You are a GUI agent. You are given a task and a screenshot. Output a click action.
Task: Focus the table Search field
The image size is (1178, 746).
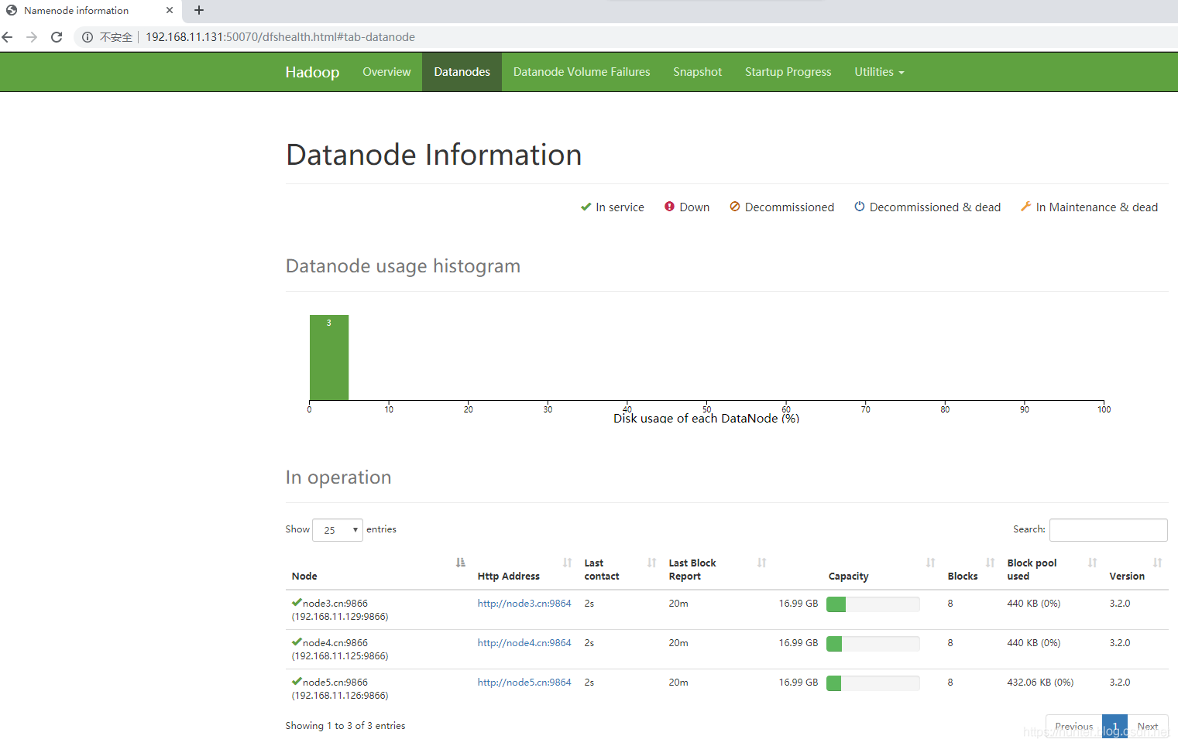(x=1108, y=530)
